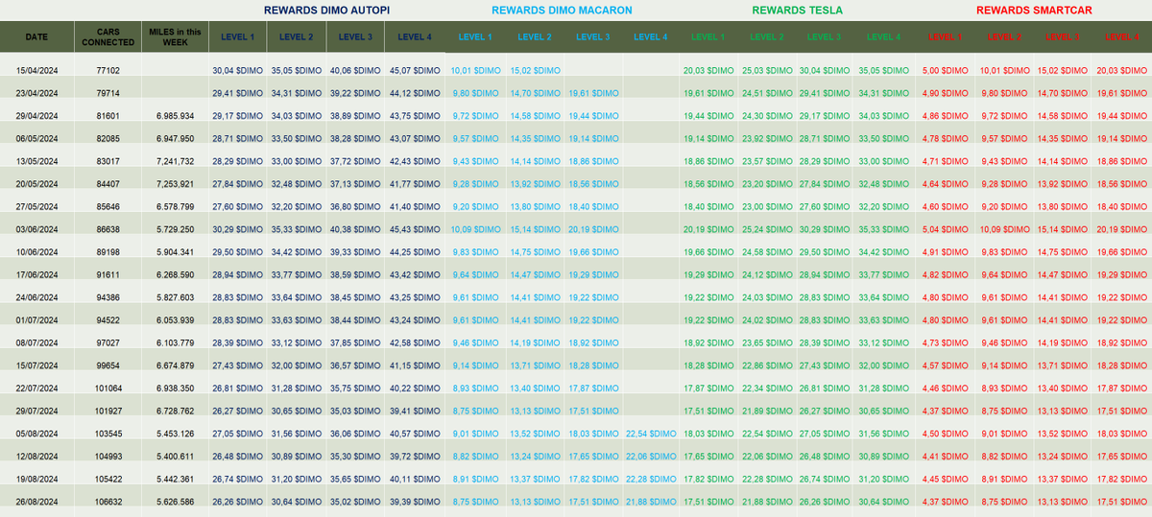
Task: Click AutoPi level 4 cell 40,57 $DIMO
Action: tap(415, 433)
